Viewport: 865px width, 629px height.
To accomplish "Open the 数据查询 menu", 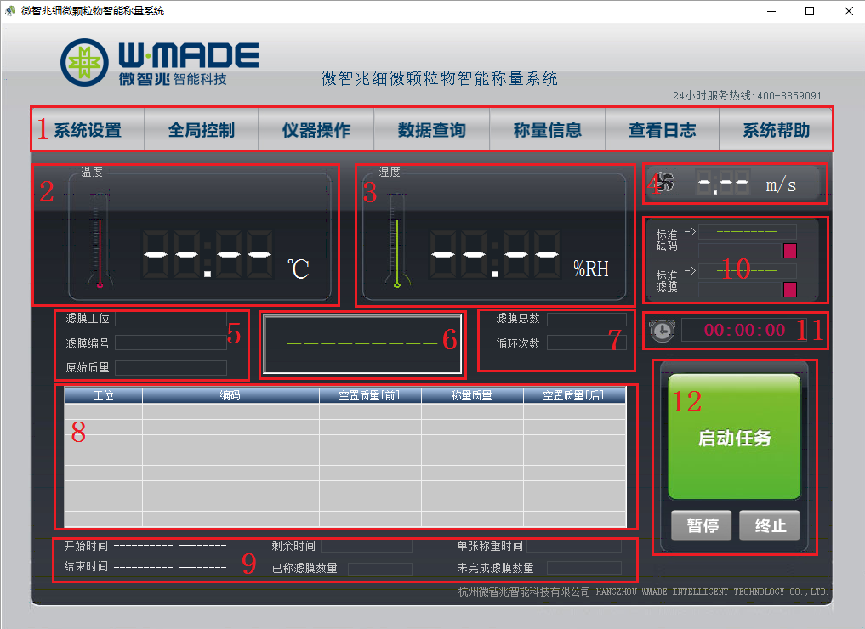I will click(x=432, y=130).
